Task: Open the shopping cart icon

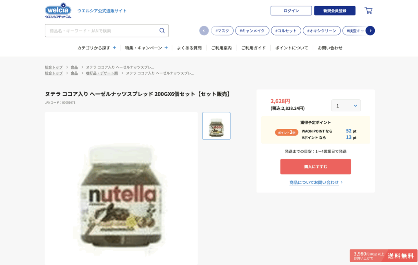Action: [x=368, y=11]
